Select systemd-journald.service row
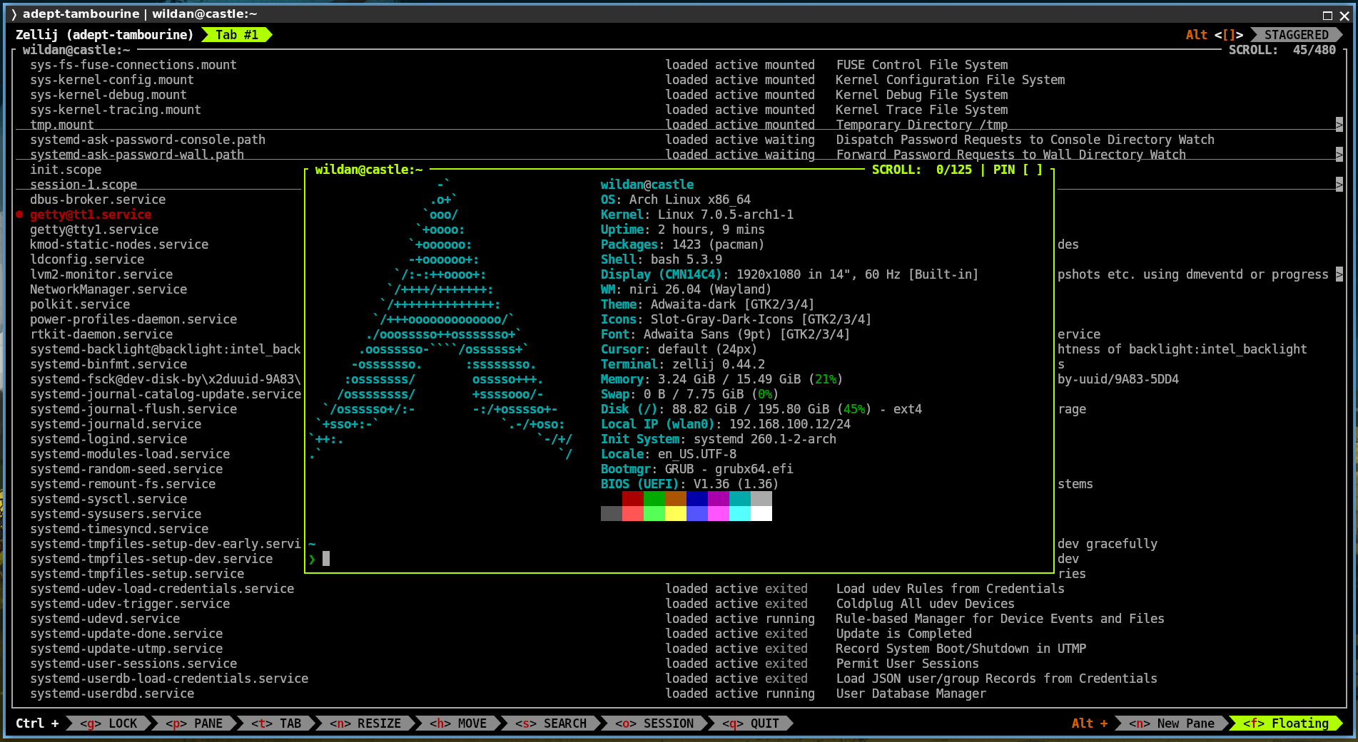Viewport: 1358px width, 742px height. click(116, 424)
